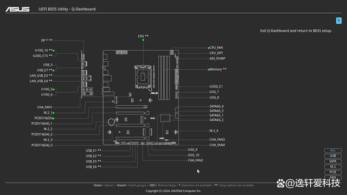The height and width of the screenshot is (195, 347).
Task: Select the M.2_4 slot label
Action: click(x=214, y=131)
